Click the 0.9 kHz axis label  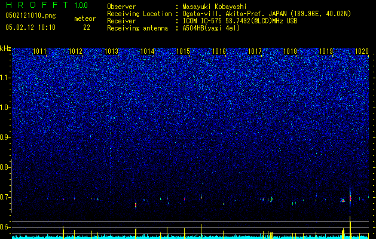pyautogui.click(x=5, y=137)
